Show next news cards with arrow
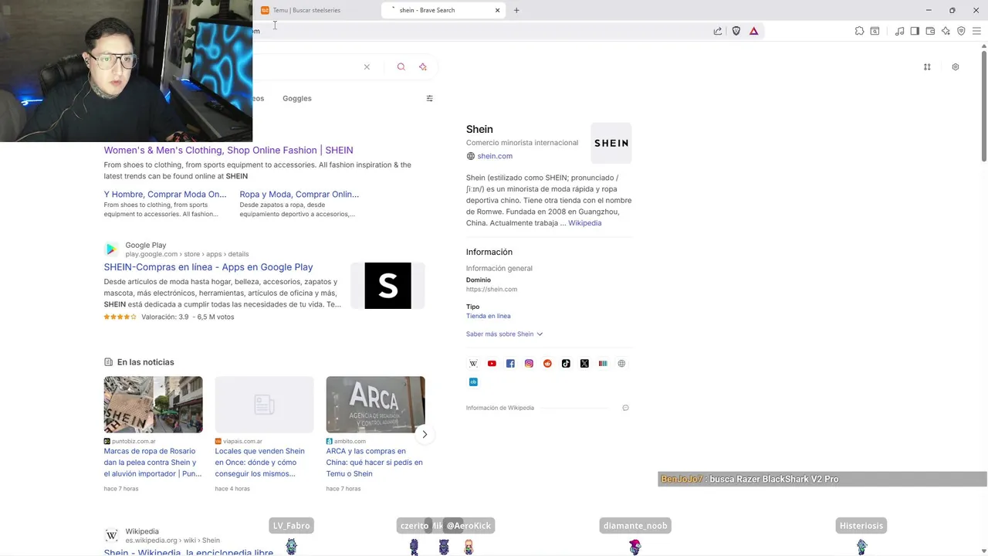 click(x=424, y=434)
